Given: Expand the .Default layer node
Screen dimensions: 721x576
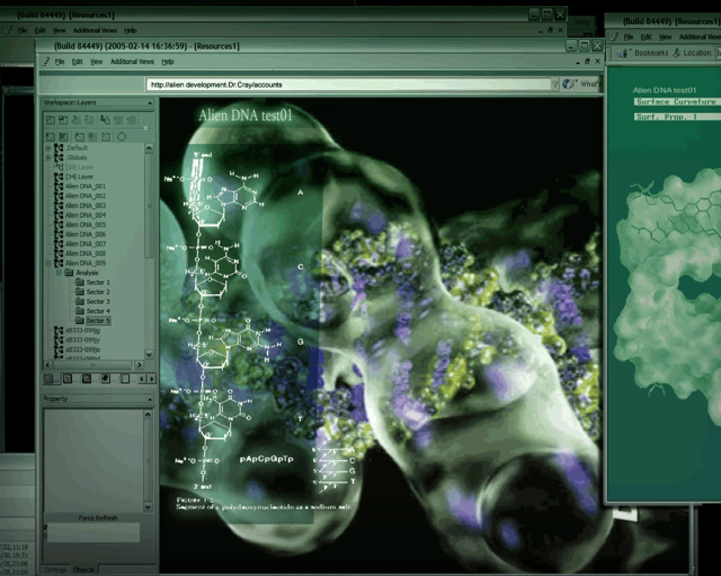Looking at the screenshot, I should point(48,148).
